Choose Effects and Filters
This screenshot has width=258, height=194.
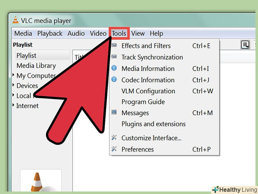click(x=164, y=46)
